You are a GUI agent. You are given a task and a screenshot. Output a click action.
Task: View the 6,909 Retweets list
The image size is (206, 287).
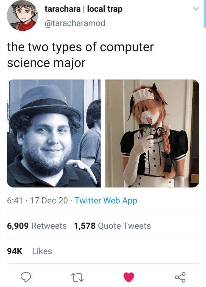[x=37, y=226]
